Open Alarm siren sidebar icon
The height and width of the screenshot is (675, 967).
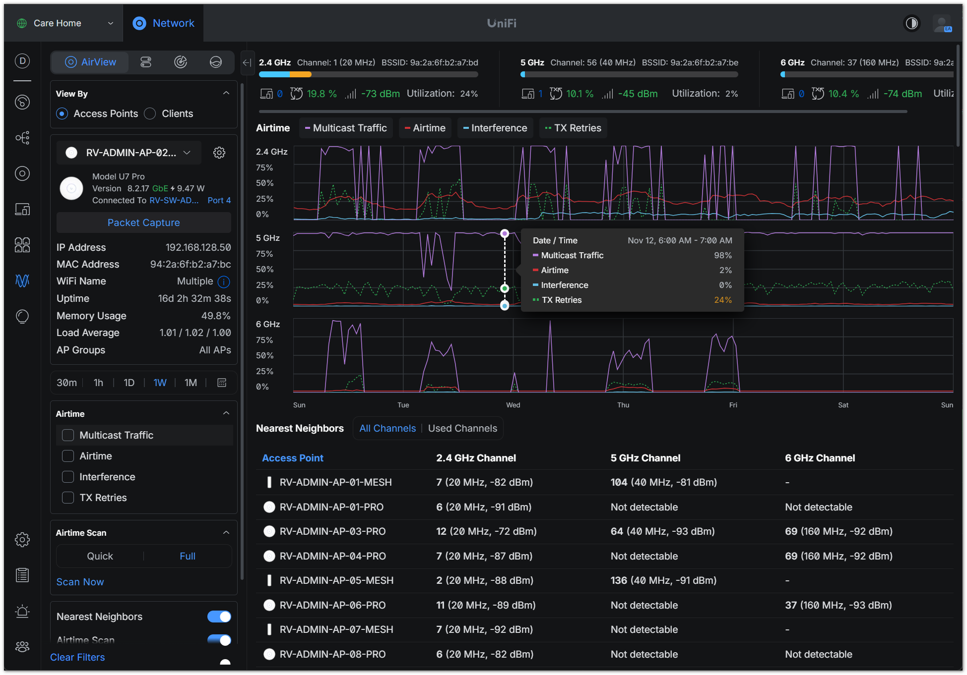click(22, 611)
